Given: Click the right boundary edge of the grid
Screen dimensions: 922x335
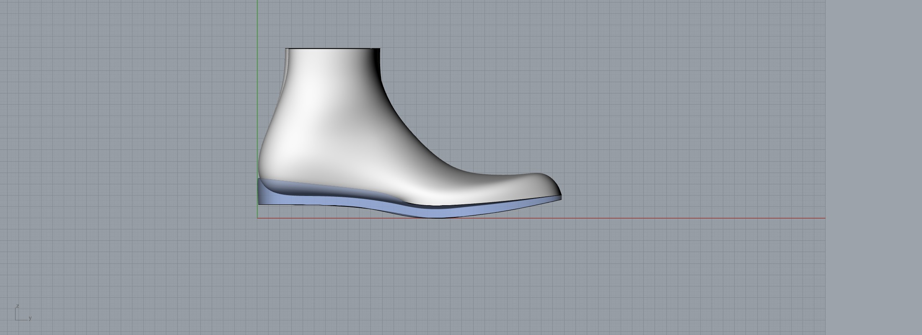Looking at the screenshot, I should (825, 167).
